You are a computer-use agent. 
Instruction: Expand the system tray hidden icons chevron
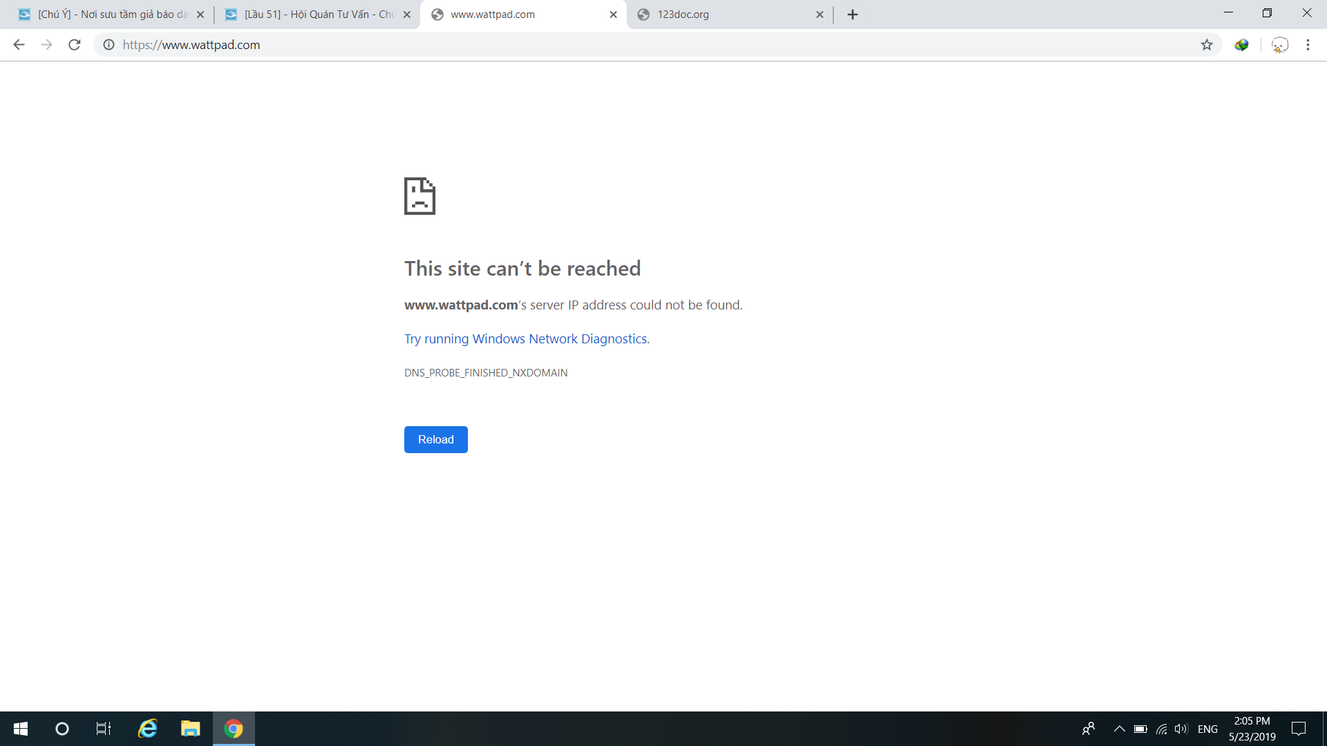1119,729
